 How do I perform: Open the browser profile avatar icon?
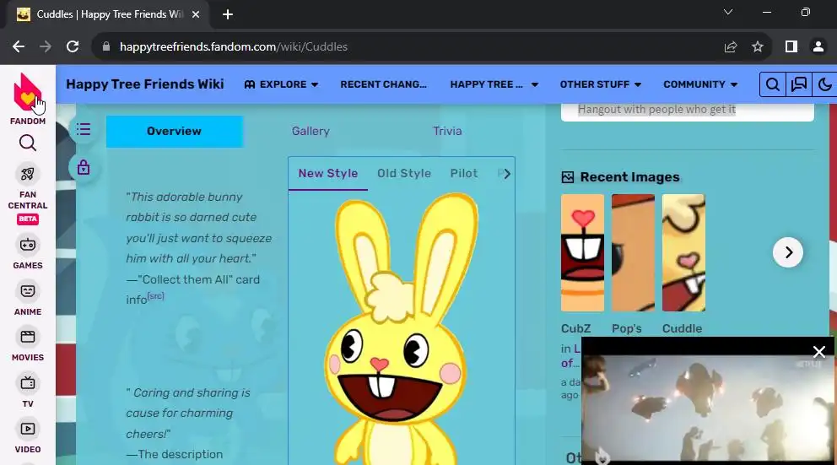coord(818,47)
